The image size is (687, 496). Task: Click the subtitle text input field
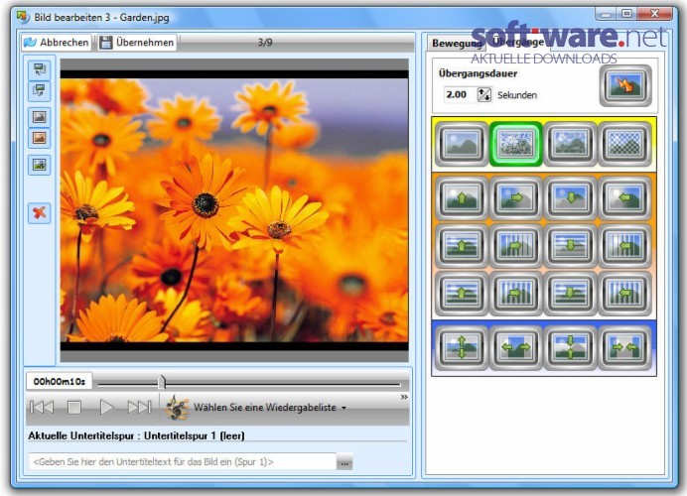tap(183, 462)
